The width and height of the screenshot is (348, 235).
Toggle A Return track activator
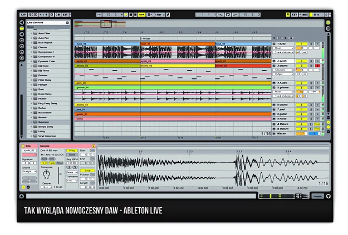[x=301, y=124]
